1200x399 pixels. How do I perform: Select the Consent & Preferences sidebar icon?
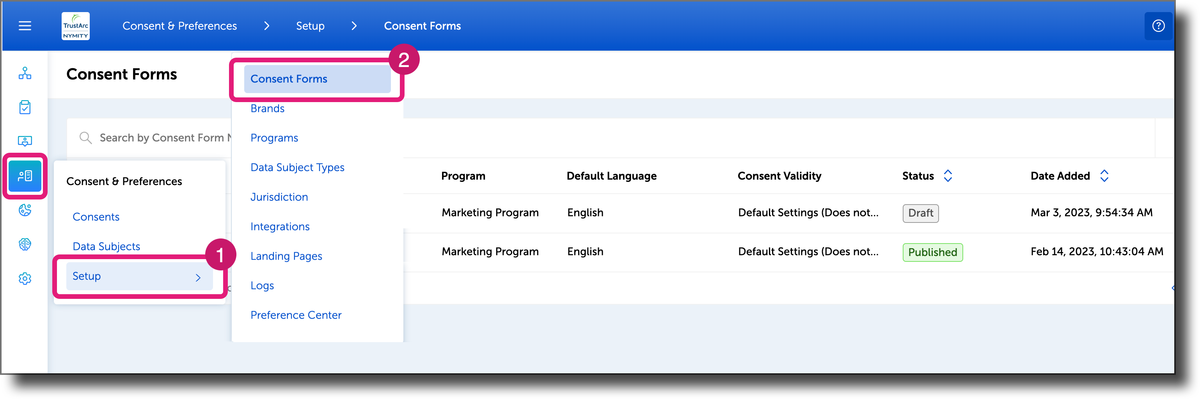click(x=25, y=176)
